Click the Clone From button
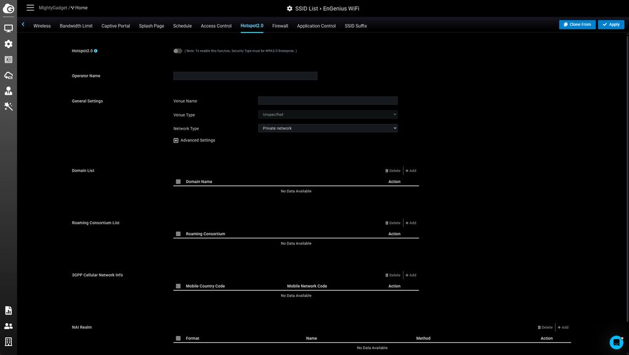This screenshot has height=355, width=629. tap(577, 25)
